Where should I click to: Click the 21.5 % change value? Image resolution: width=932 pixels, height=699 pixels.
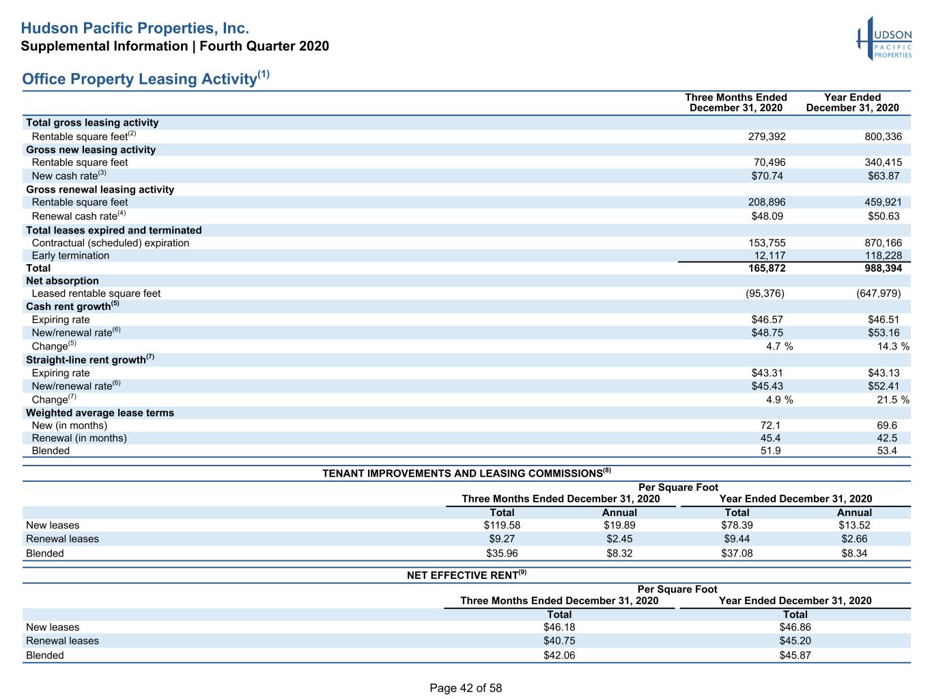tap(893, 399)
